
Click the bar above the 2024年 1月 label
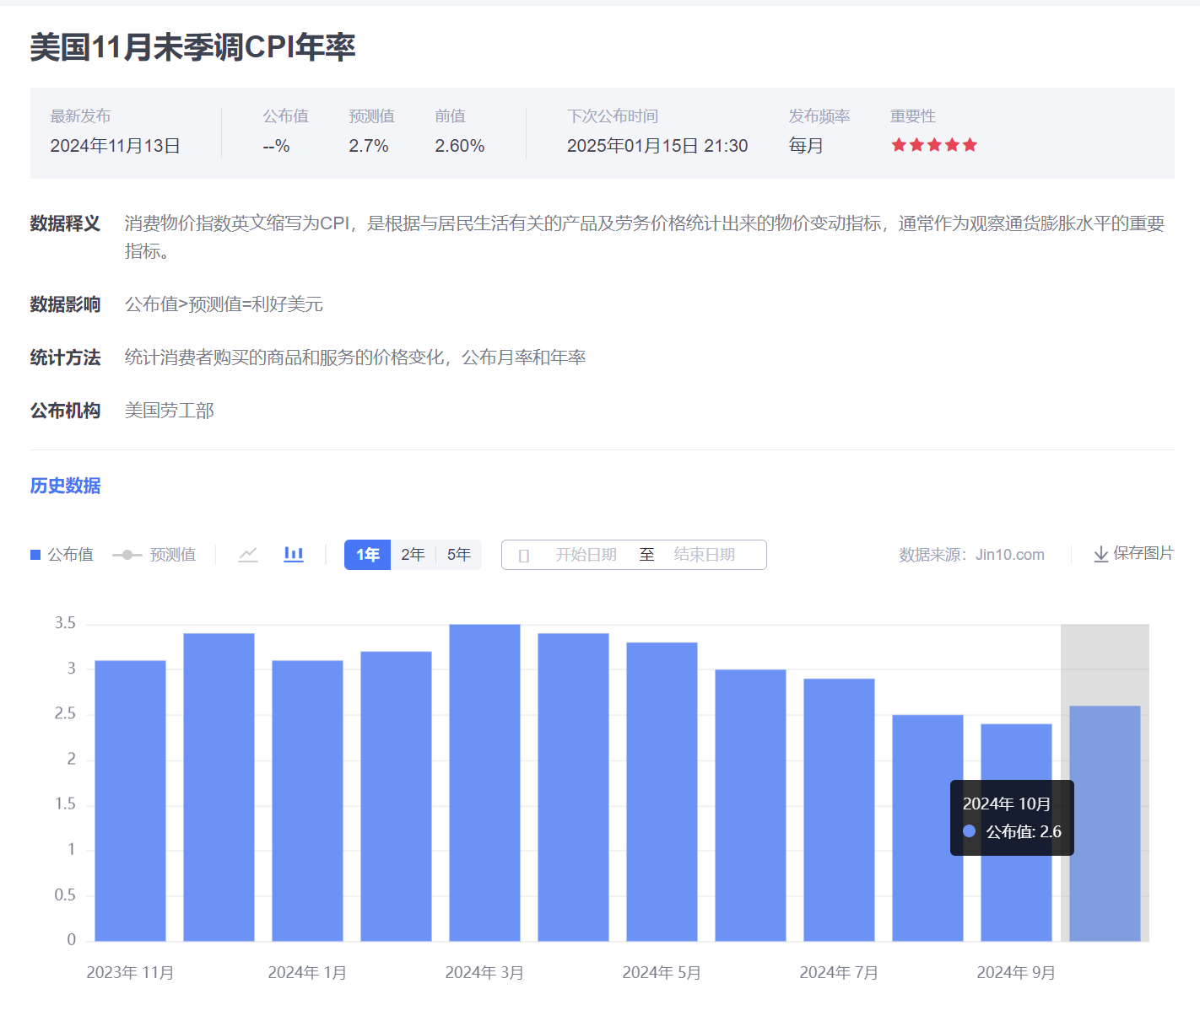point(307,801)
